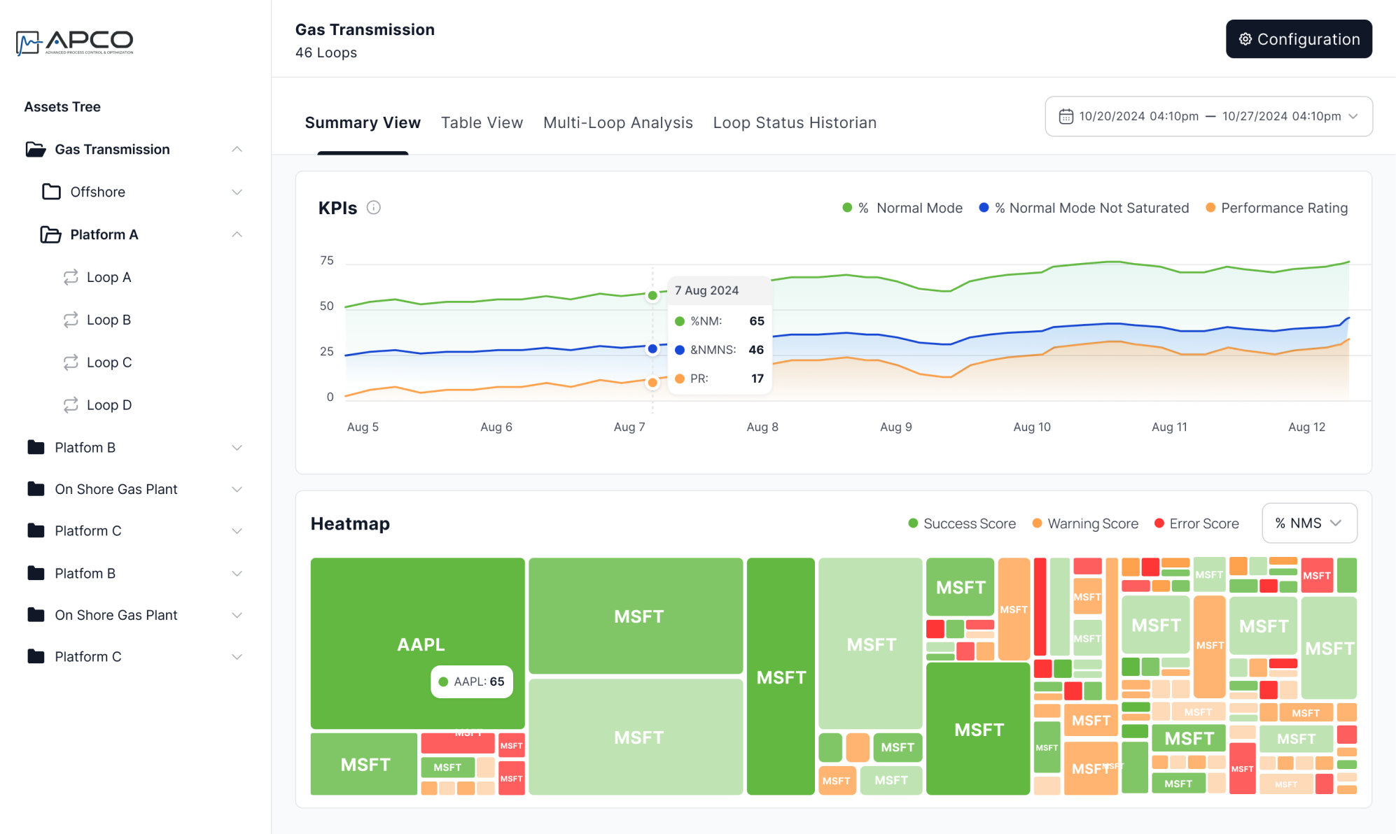This screenshot has height=834, width=1396.
Task: Open the % NMS metric dropdown
Action: tap(1309, 523)
